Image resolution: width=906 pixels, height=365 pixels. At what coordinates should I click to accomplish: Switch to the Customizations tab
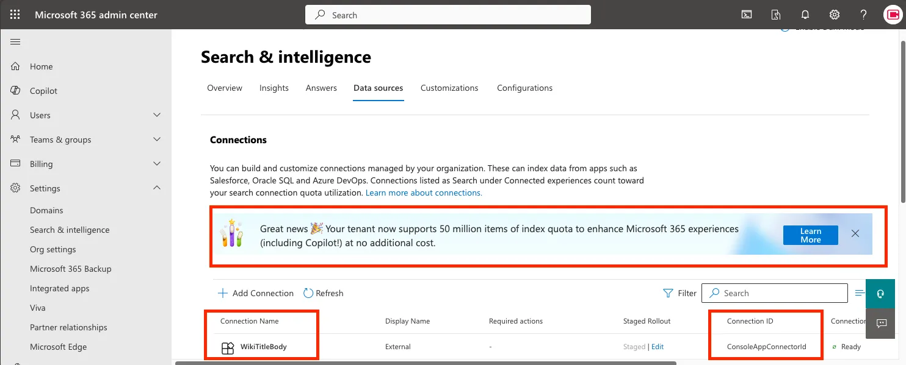(x=449, y=88)
